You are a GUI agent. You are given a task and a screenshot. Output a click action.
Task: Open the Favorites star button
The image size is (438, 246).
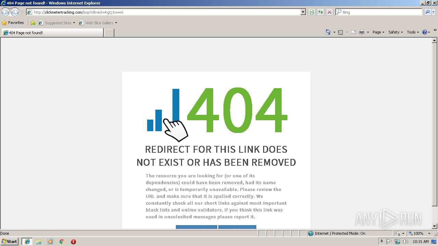click(13, 23)
